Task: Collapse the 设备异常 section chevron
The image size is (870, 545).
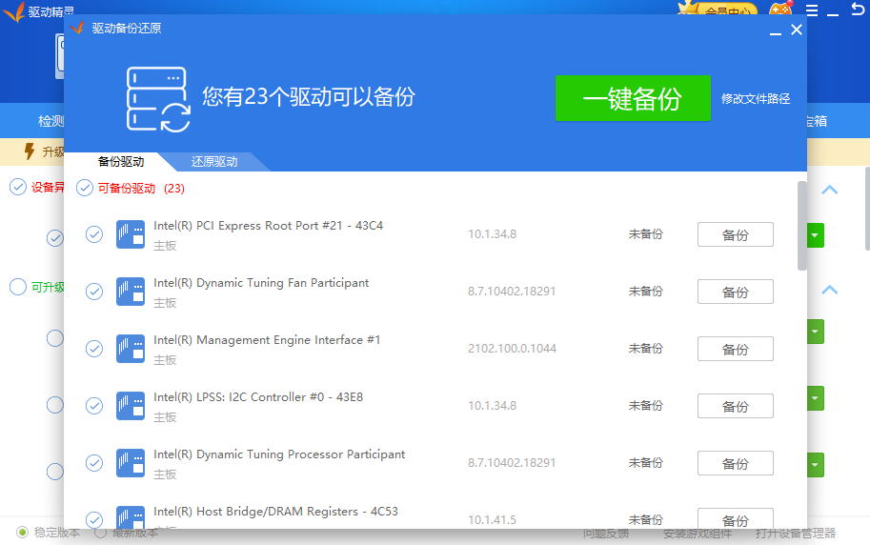Action: pyautogui.click(x=829, y=190)
